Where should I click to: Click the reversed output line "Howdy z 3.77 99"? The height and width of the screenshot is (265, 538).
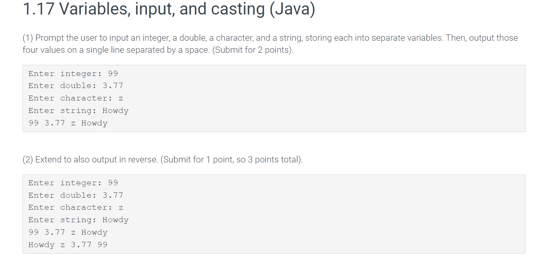(x=68, y=245)
